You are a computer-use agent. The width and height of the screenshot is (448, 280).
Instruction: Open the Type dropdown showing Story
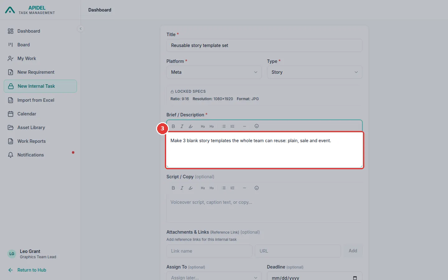(x=315, y=72)
